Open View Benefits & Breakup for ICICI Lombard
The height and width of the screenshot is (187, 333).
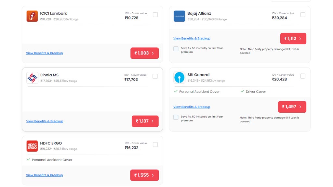(44, 53)
